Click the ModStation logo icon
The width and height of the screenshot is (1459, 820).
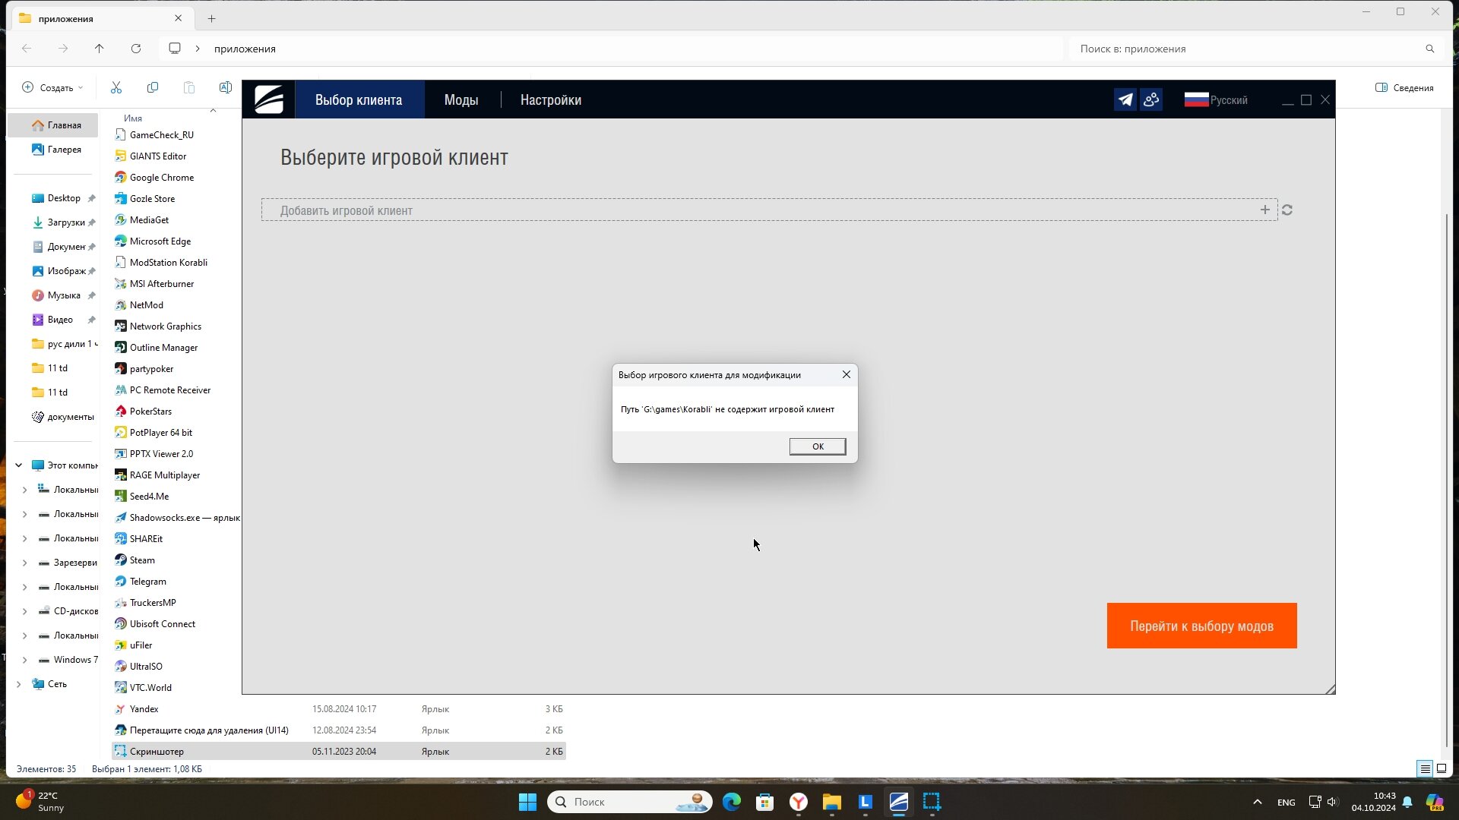coord(269,99)
